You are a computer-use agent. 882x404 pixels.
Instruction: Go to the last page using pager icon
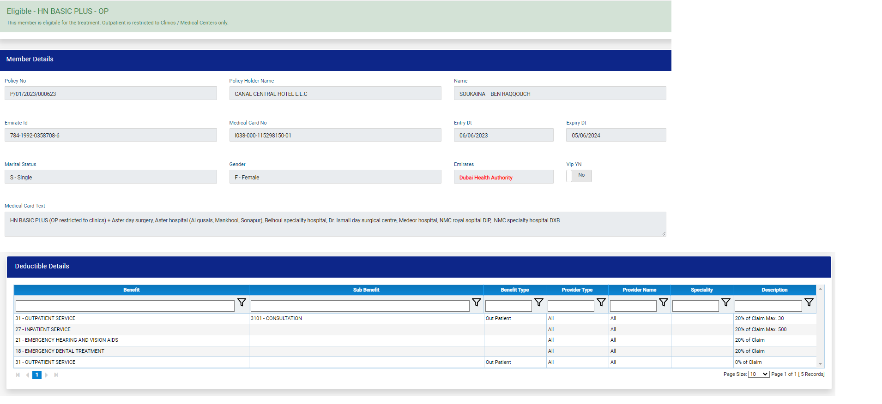point(56,375)
